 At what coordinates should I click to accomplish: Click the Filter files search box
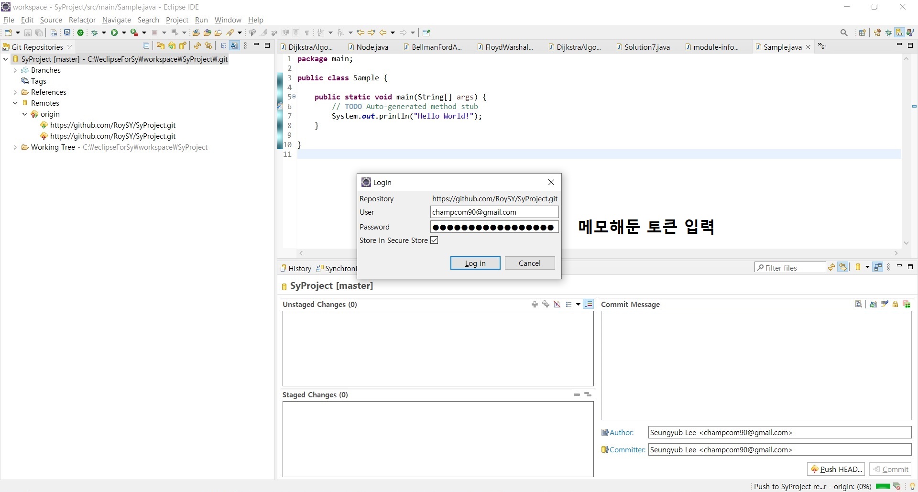pyautogui.click(x=790, y=268)
